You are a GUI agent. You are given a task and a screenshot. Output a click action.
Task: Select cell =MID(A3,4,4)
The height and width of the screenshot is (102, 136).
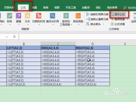[x=58, y=56]
